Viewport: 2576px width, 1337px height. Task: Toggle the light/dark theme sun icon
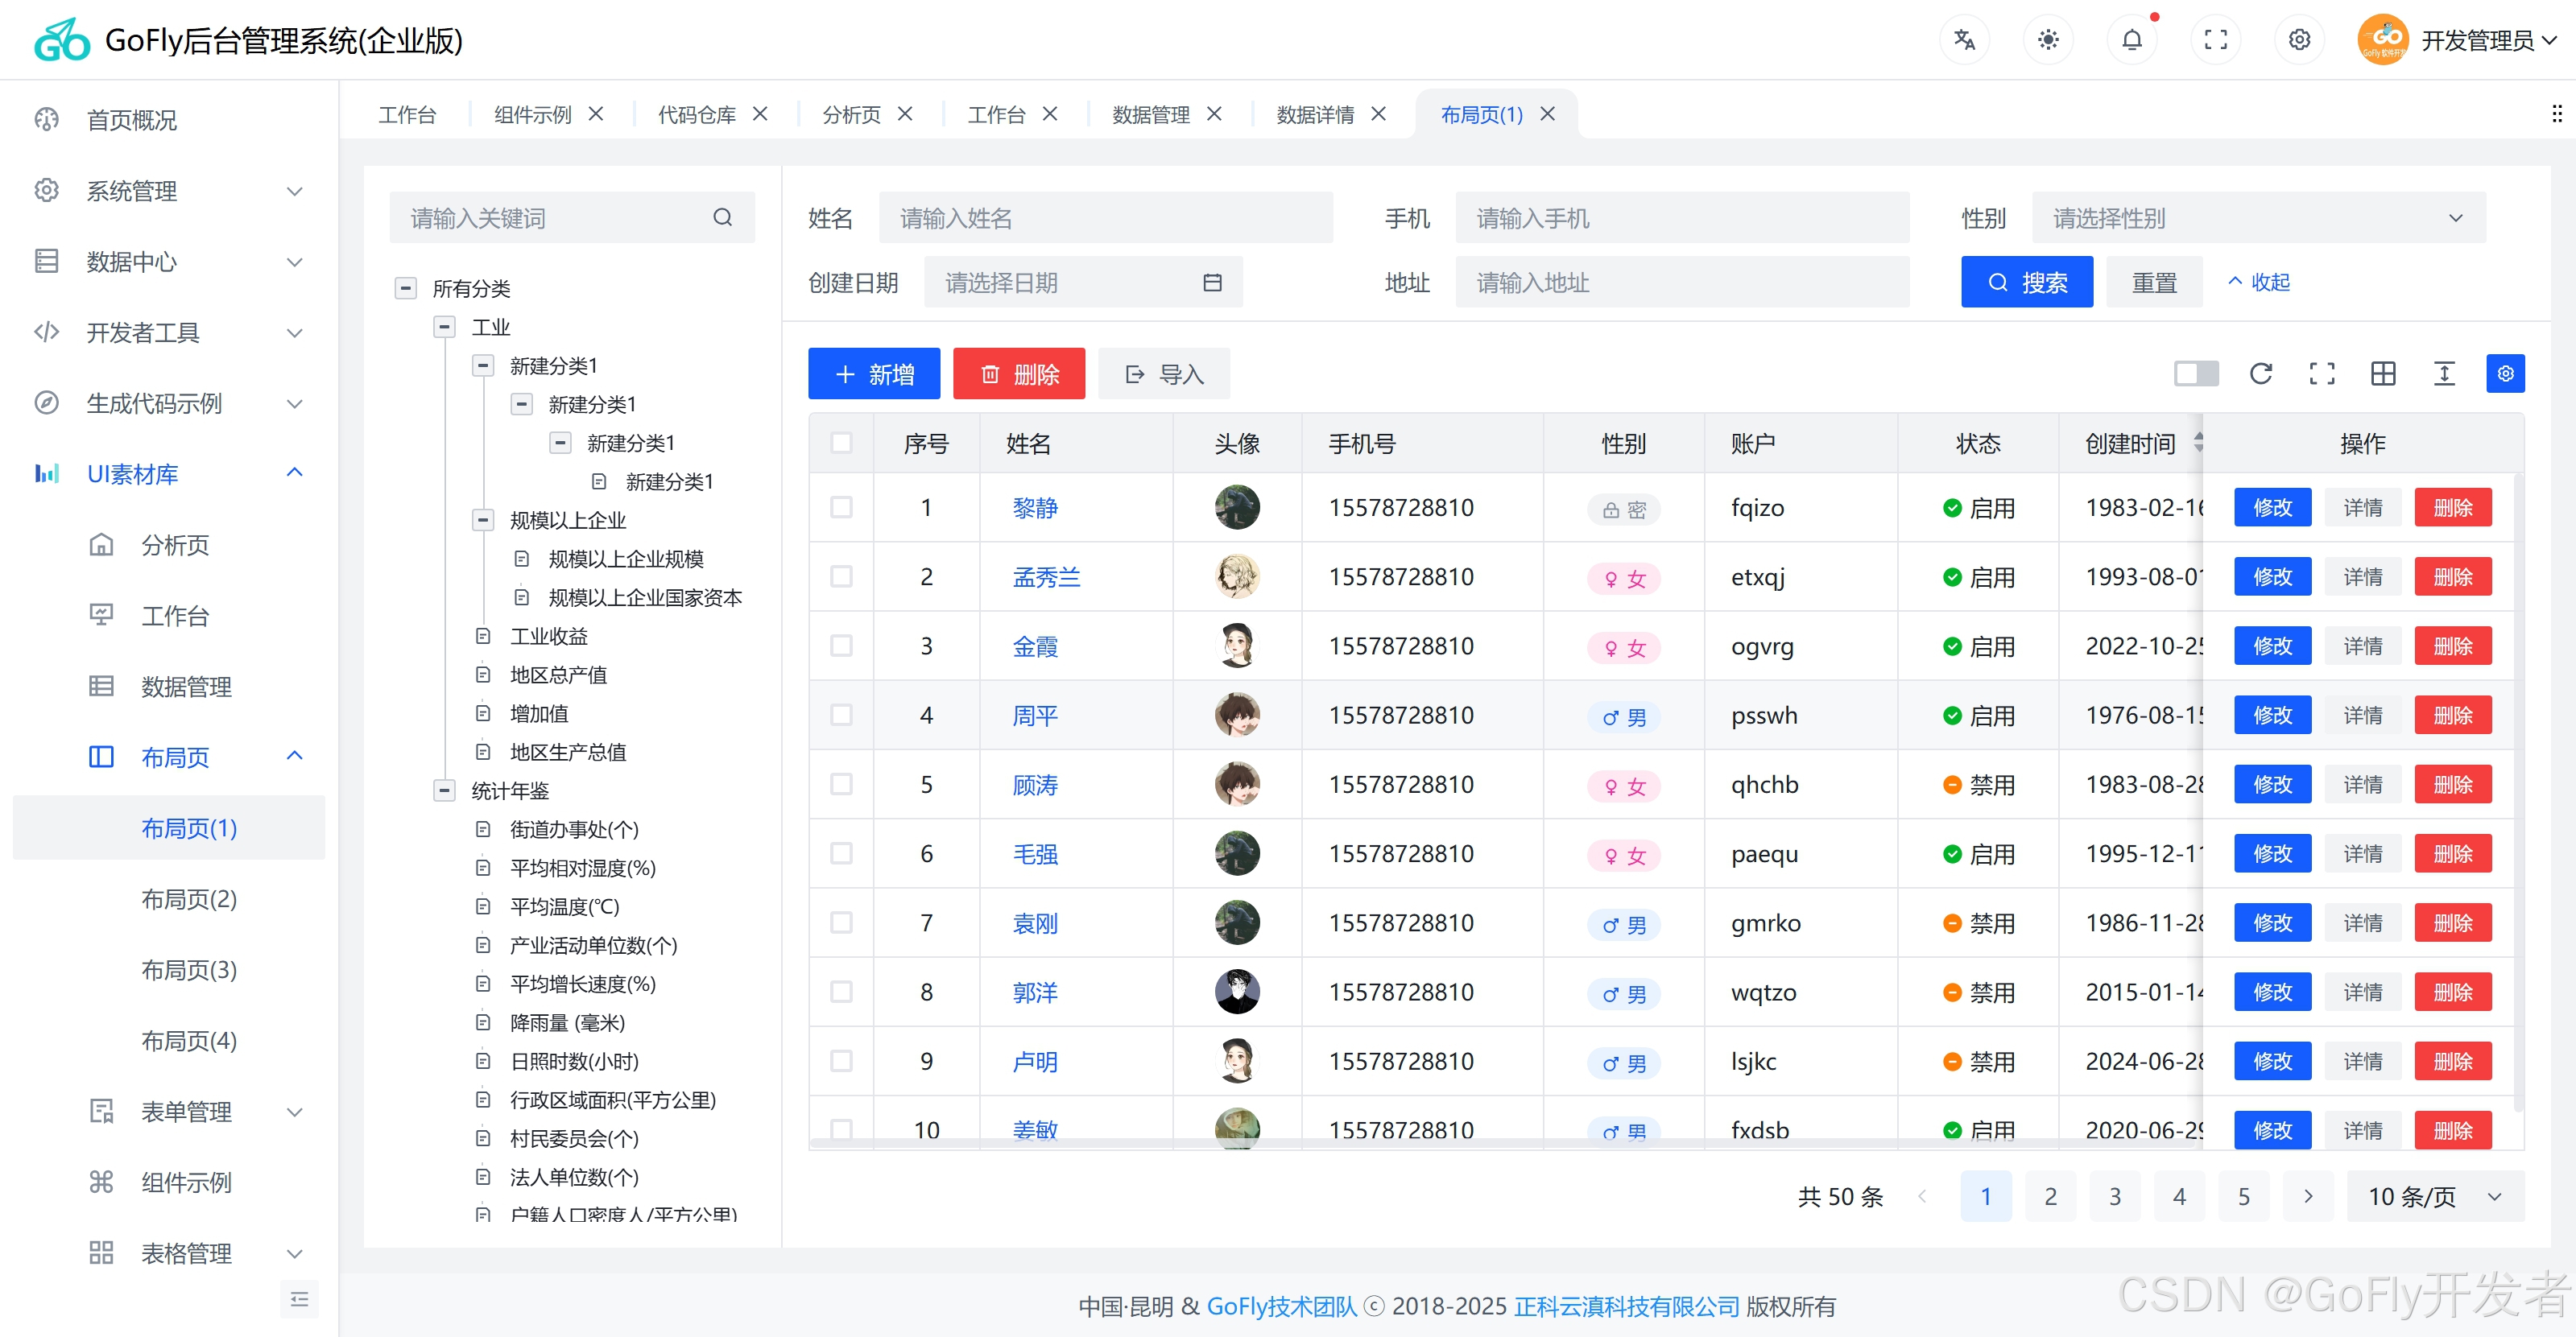click(x=2048, y=40)
